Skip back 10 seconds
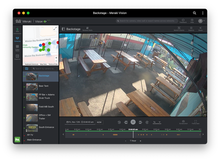The height and width of the screenshot is (161, 220). (x=119, y=122)
